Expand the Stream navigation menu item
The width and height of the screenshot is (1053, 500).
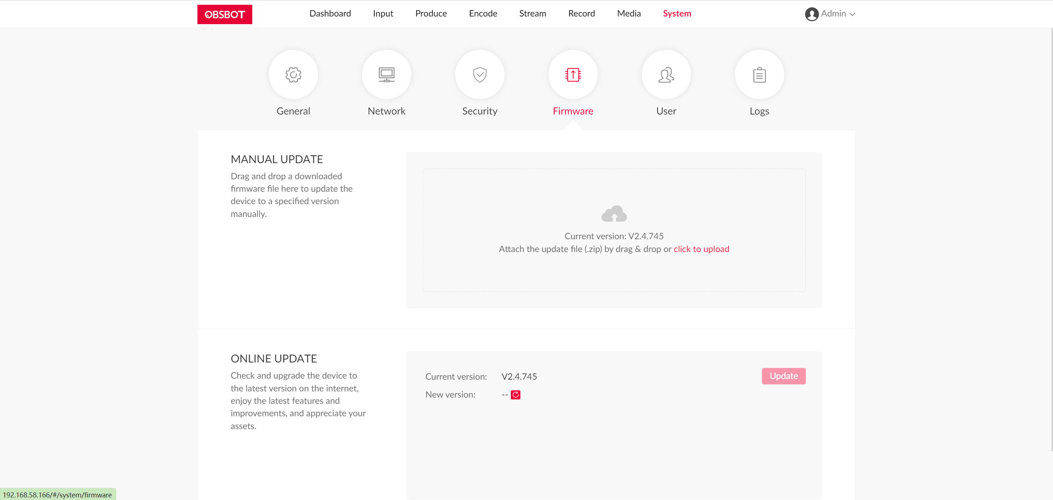pyautogui.click(x=533, y=14)
